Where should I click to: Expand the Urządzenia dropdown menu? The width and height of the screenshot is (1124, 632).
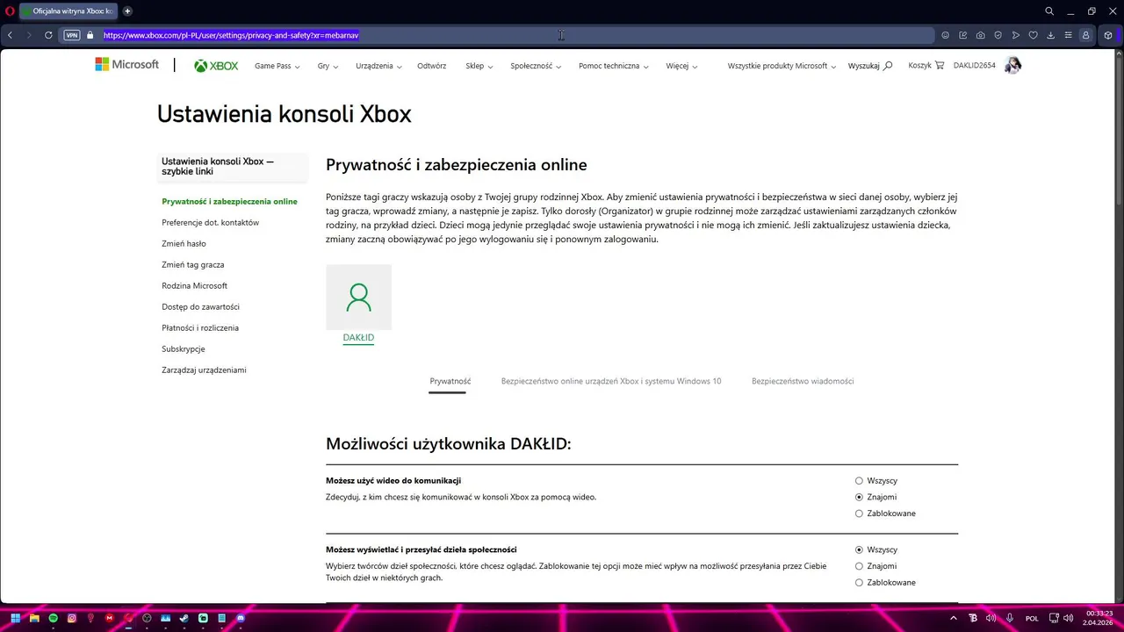(378, 66)
